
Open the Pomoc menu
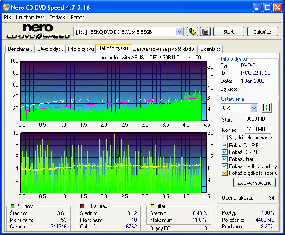point(78,17)
